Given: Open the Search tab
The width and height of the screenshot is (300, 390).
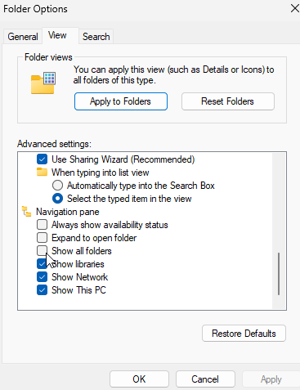Looking at the screenshot, I should [x=96, y=37].
